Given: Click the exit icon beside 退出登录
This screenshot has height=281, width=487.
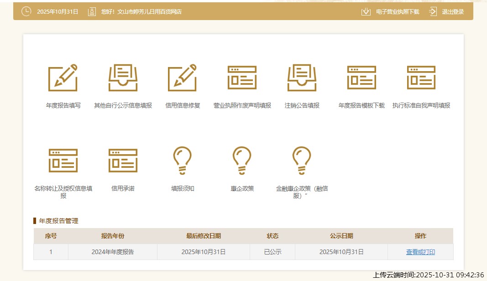Looking at the screenshot, I should click(x=433, y=12).
